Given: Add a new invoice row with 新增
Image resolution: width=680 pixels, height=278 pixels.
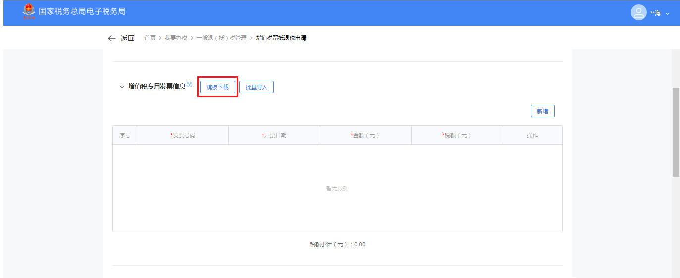Looking at the screenshot, I should (x=542, y=111).
